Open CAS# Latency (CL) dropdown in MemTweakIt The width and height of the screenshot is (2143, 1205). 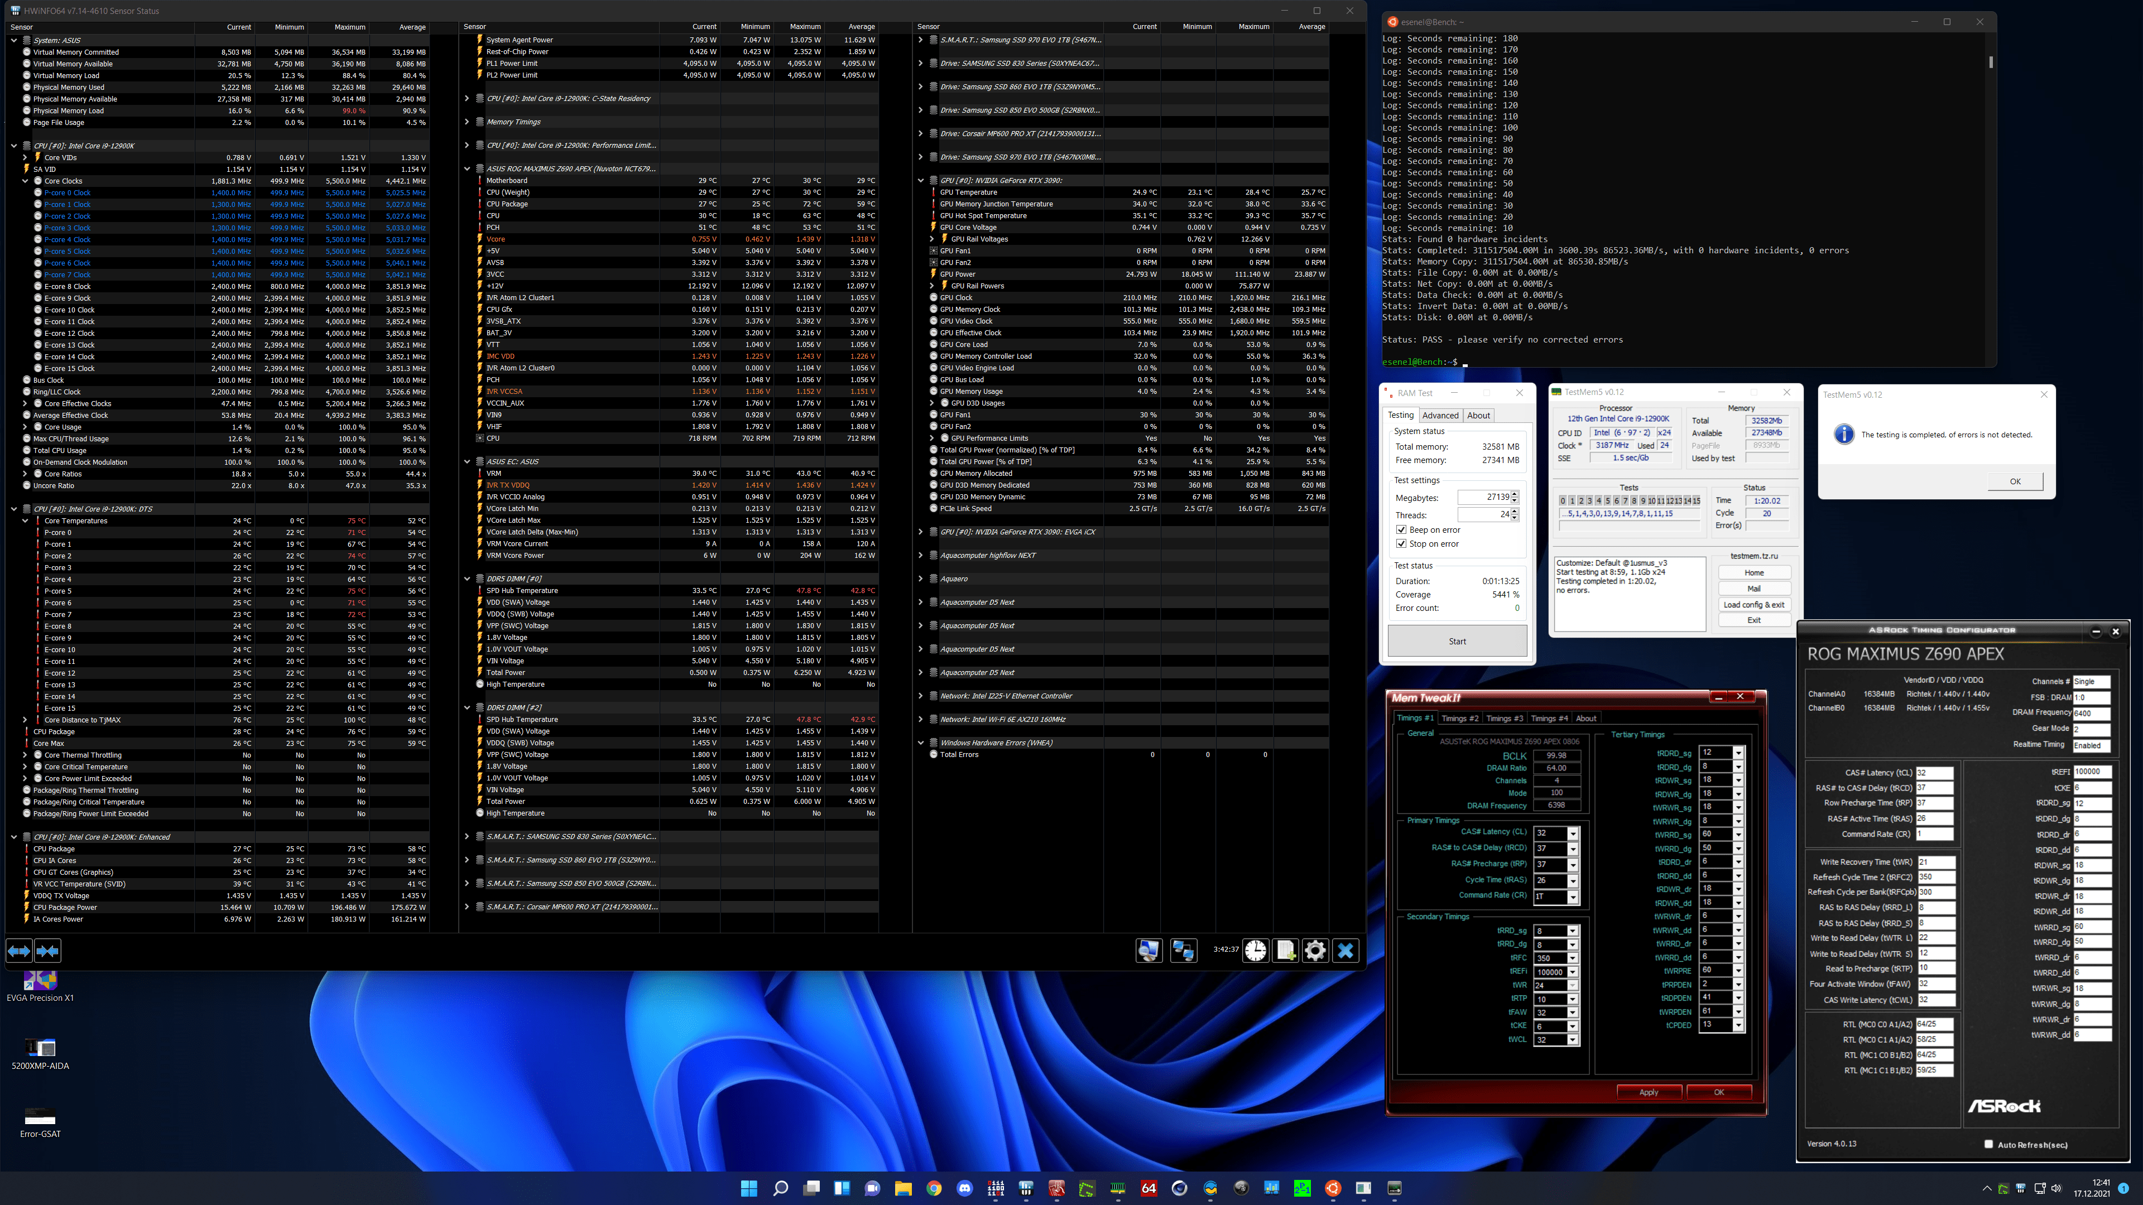1572,833
